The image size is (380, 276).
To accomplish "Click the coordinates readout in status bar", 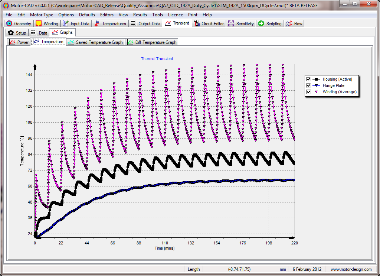I will [239, 269].
